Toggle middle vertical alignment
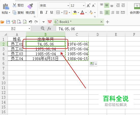The width and height of the screenshot is (140, 115). pos(107,5)
